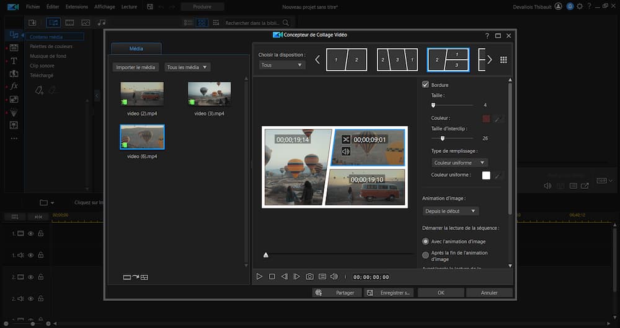The image size is (620, 328).
Task: Open the Éditer menu
Action: [x=53, y=7]
